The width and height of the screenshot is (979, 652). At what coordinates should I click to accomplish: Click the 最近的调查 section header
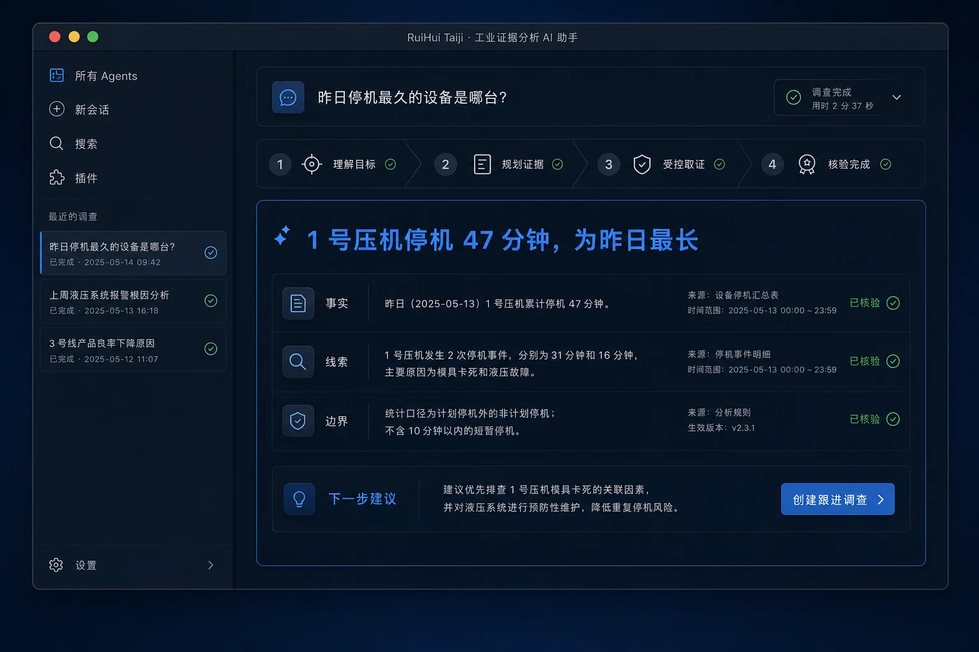[x=73, y=216]
